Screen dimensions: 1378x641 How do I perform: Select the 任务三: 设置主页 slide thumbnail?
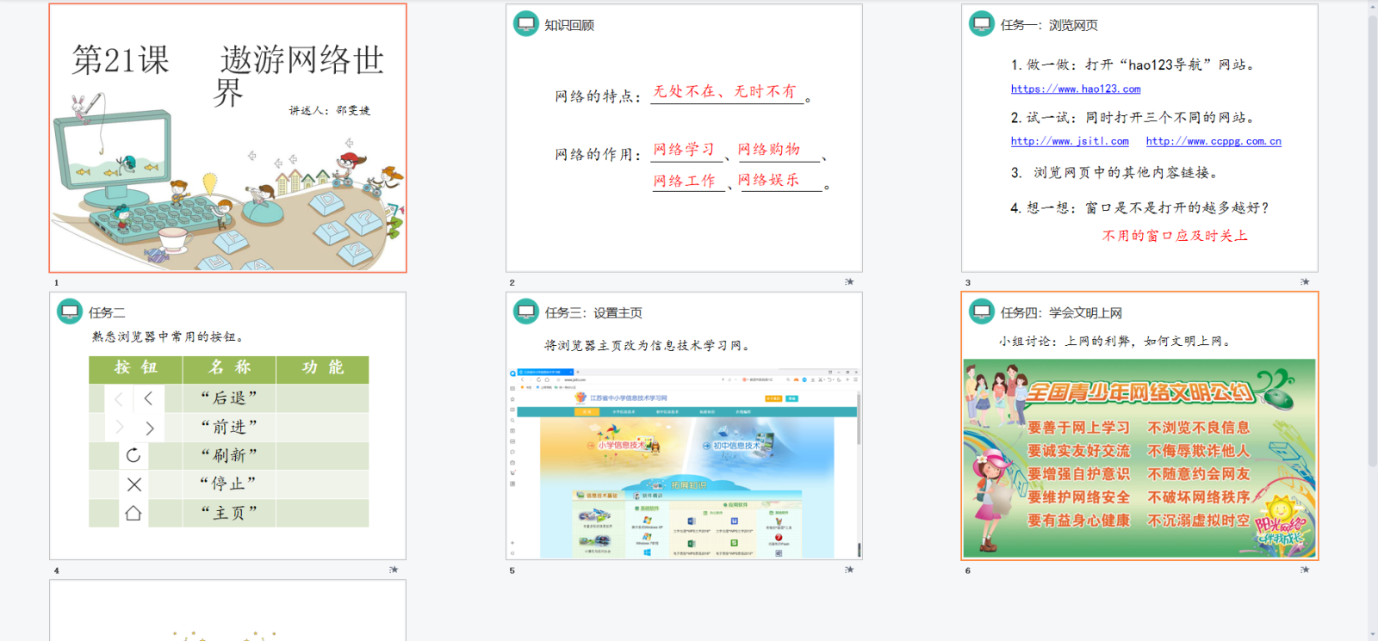pyautogui.click(x=684, y=426)
